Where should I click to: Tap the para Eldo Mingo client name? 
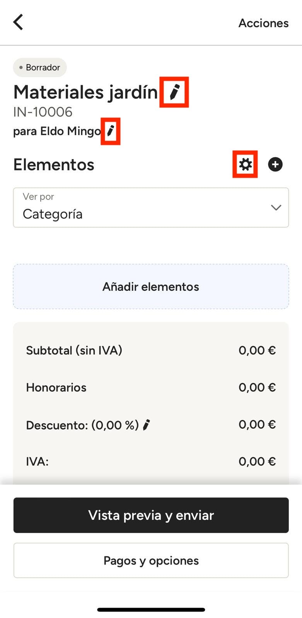pos(57,131)
